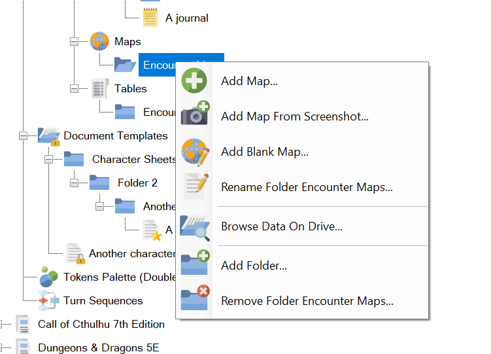This screenshot has width=491, height=354.
Task: Click the camera Add Map From Screenshot icon
Action: (194, 116)
